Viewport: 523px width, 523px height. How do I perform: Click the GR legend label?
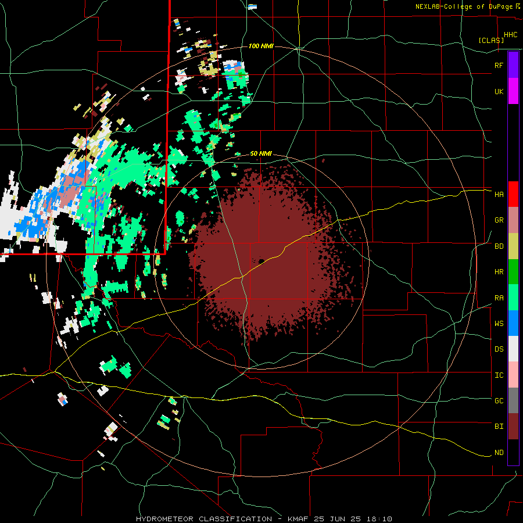coord(499,220)
